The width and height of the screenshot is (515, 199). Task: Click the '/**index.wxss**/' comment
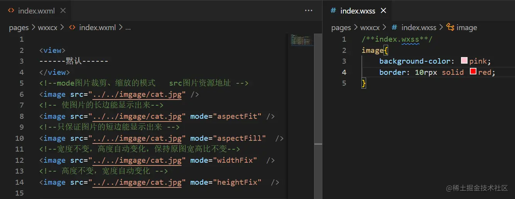coord(397,39)
